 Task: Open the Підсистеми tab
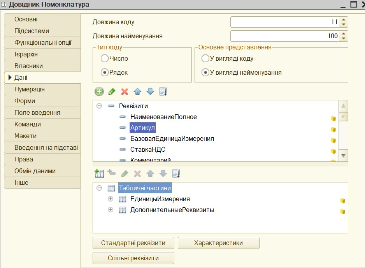[42, 31]
